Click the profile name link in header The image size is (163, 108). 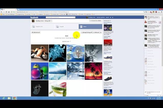click(x=92, y=18)
